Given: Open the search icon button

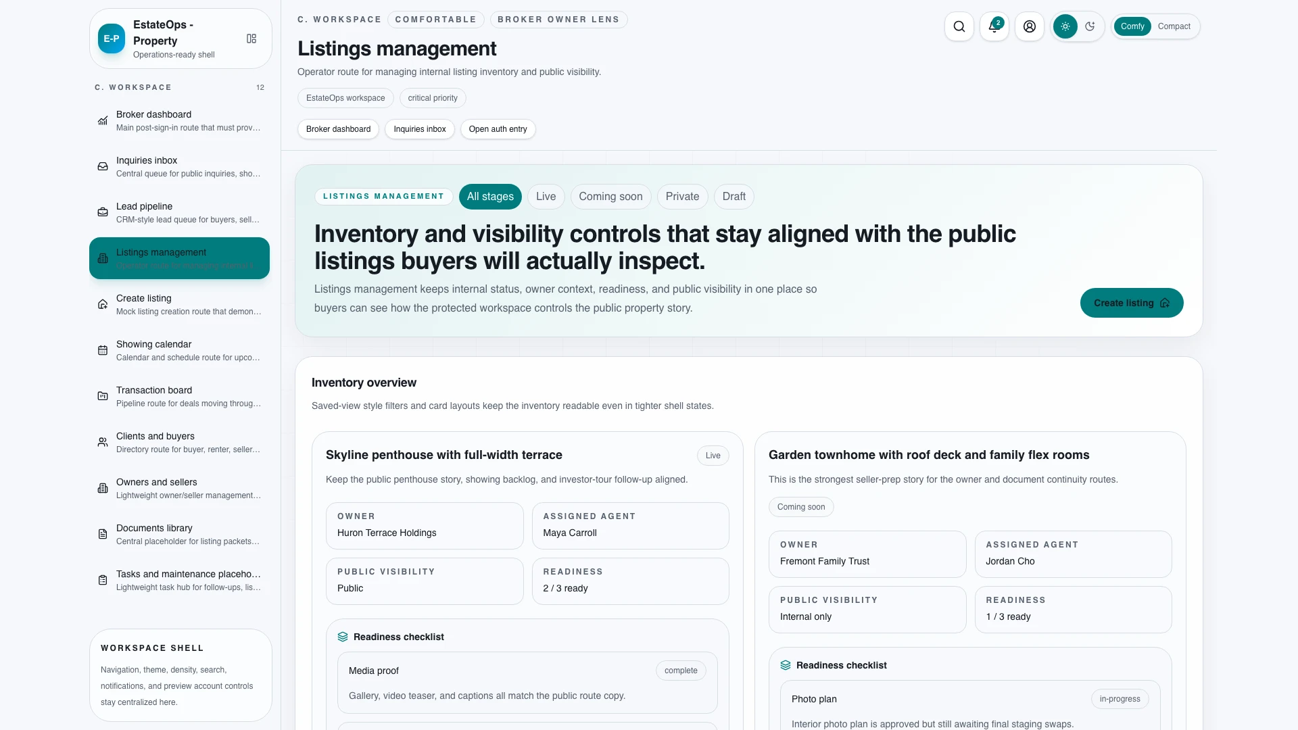Looking at the screenshot, I should (959, 26).
